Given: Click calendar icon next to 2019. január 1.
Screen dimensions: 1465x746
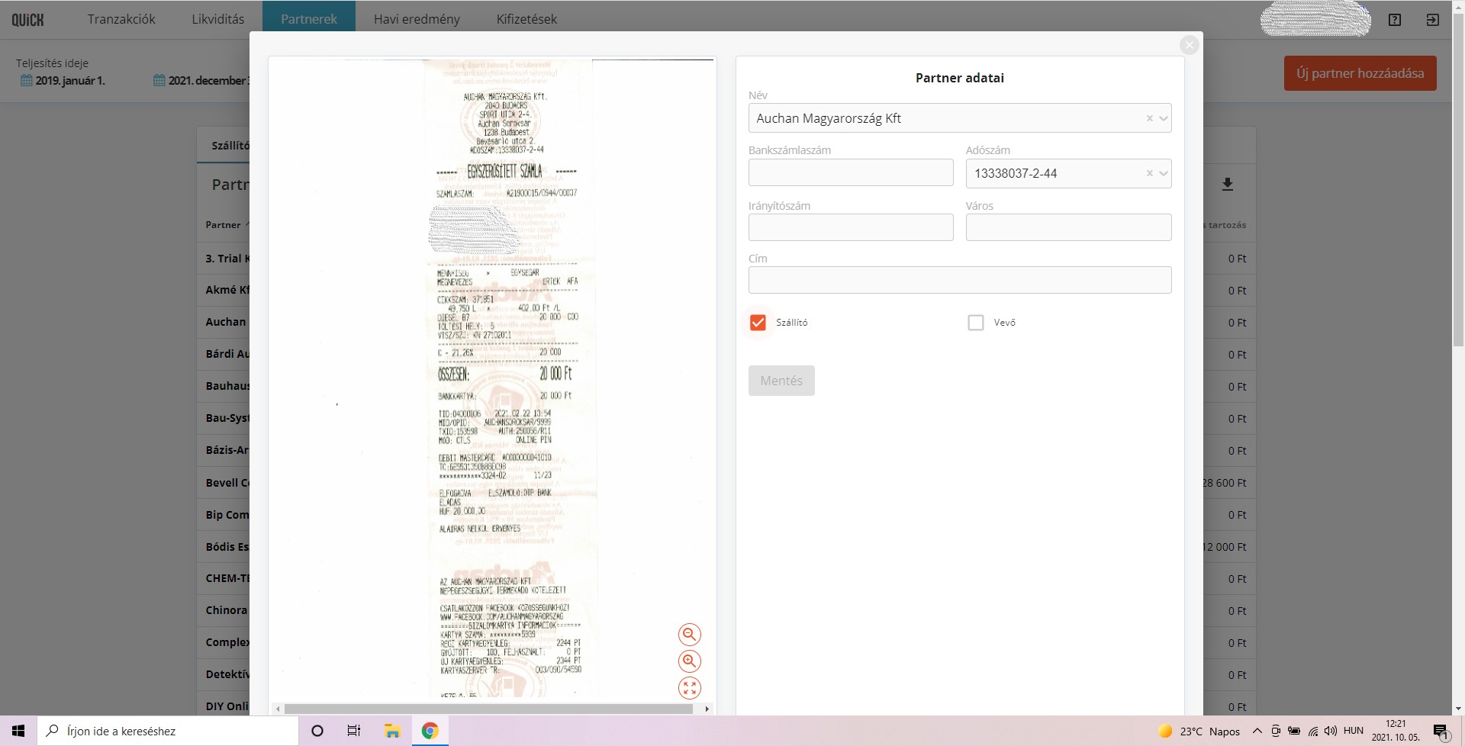Looking at the screenshot, I should [26, 80].
